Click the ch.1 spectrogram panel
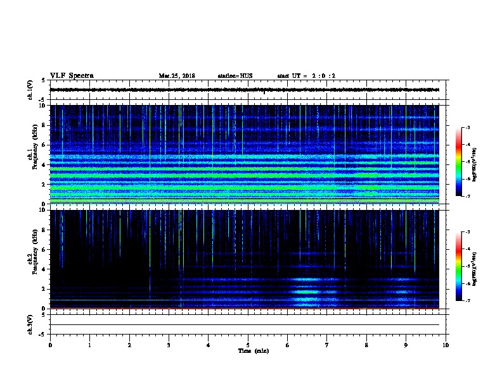502x387 pixels. tap(245, 154)
